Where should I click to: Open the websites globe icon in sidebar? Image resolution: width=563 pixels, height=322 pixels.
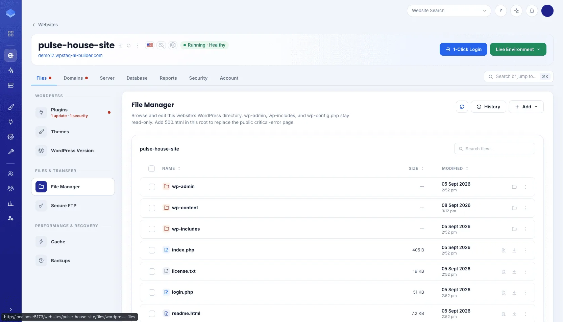(x=11, y=55)
